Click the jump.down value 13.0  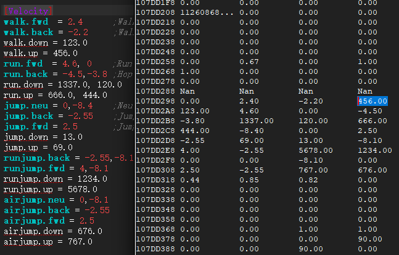tap(73, 137)
